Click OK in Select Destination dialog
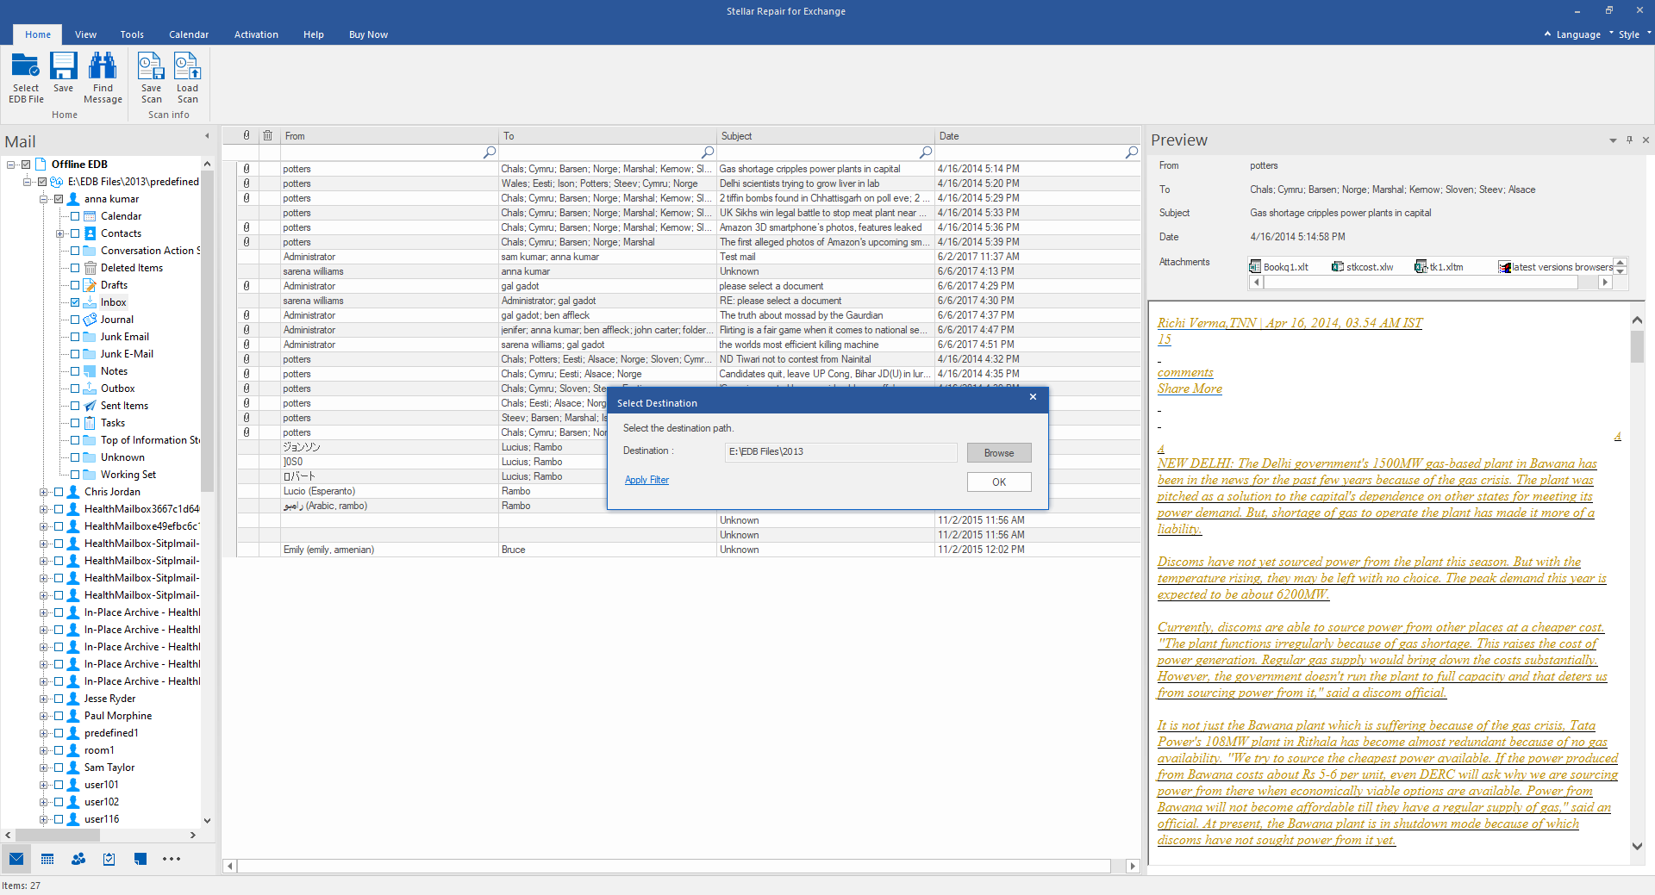1655x895 pixels. 999,482
